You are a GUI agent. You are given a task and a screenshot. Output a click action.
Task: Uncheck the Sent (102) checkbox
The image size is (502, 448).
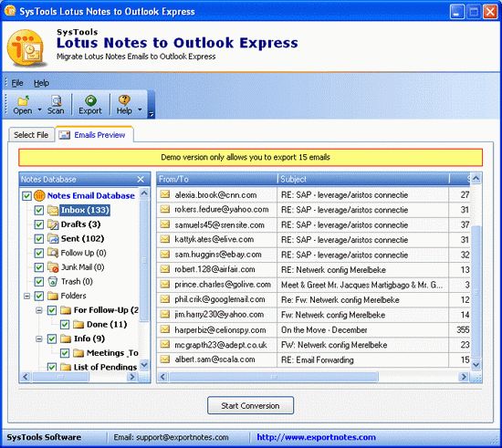coord(39,239)
